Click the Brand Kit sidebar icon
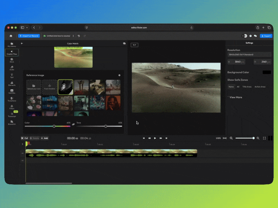278x208 pixels. point(12,122)
